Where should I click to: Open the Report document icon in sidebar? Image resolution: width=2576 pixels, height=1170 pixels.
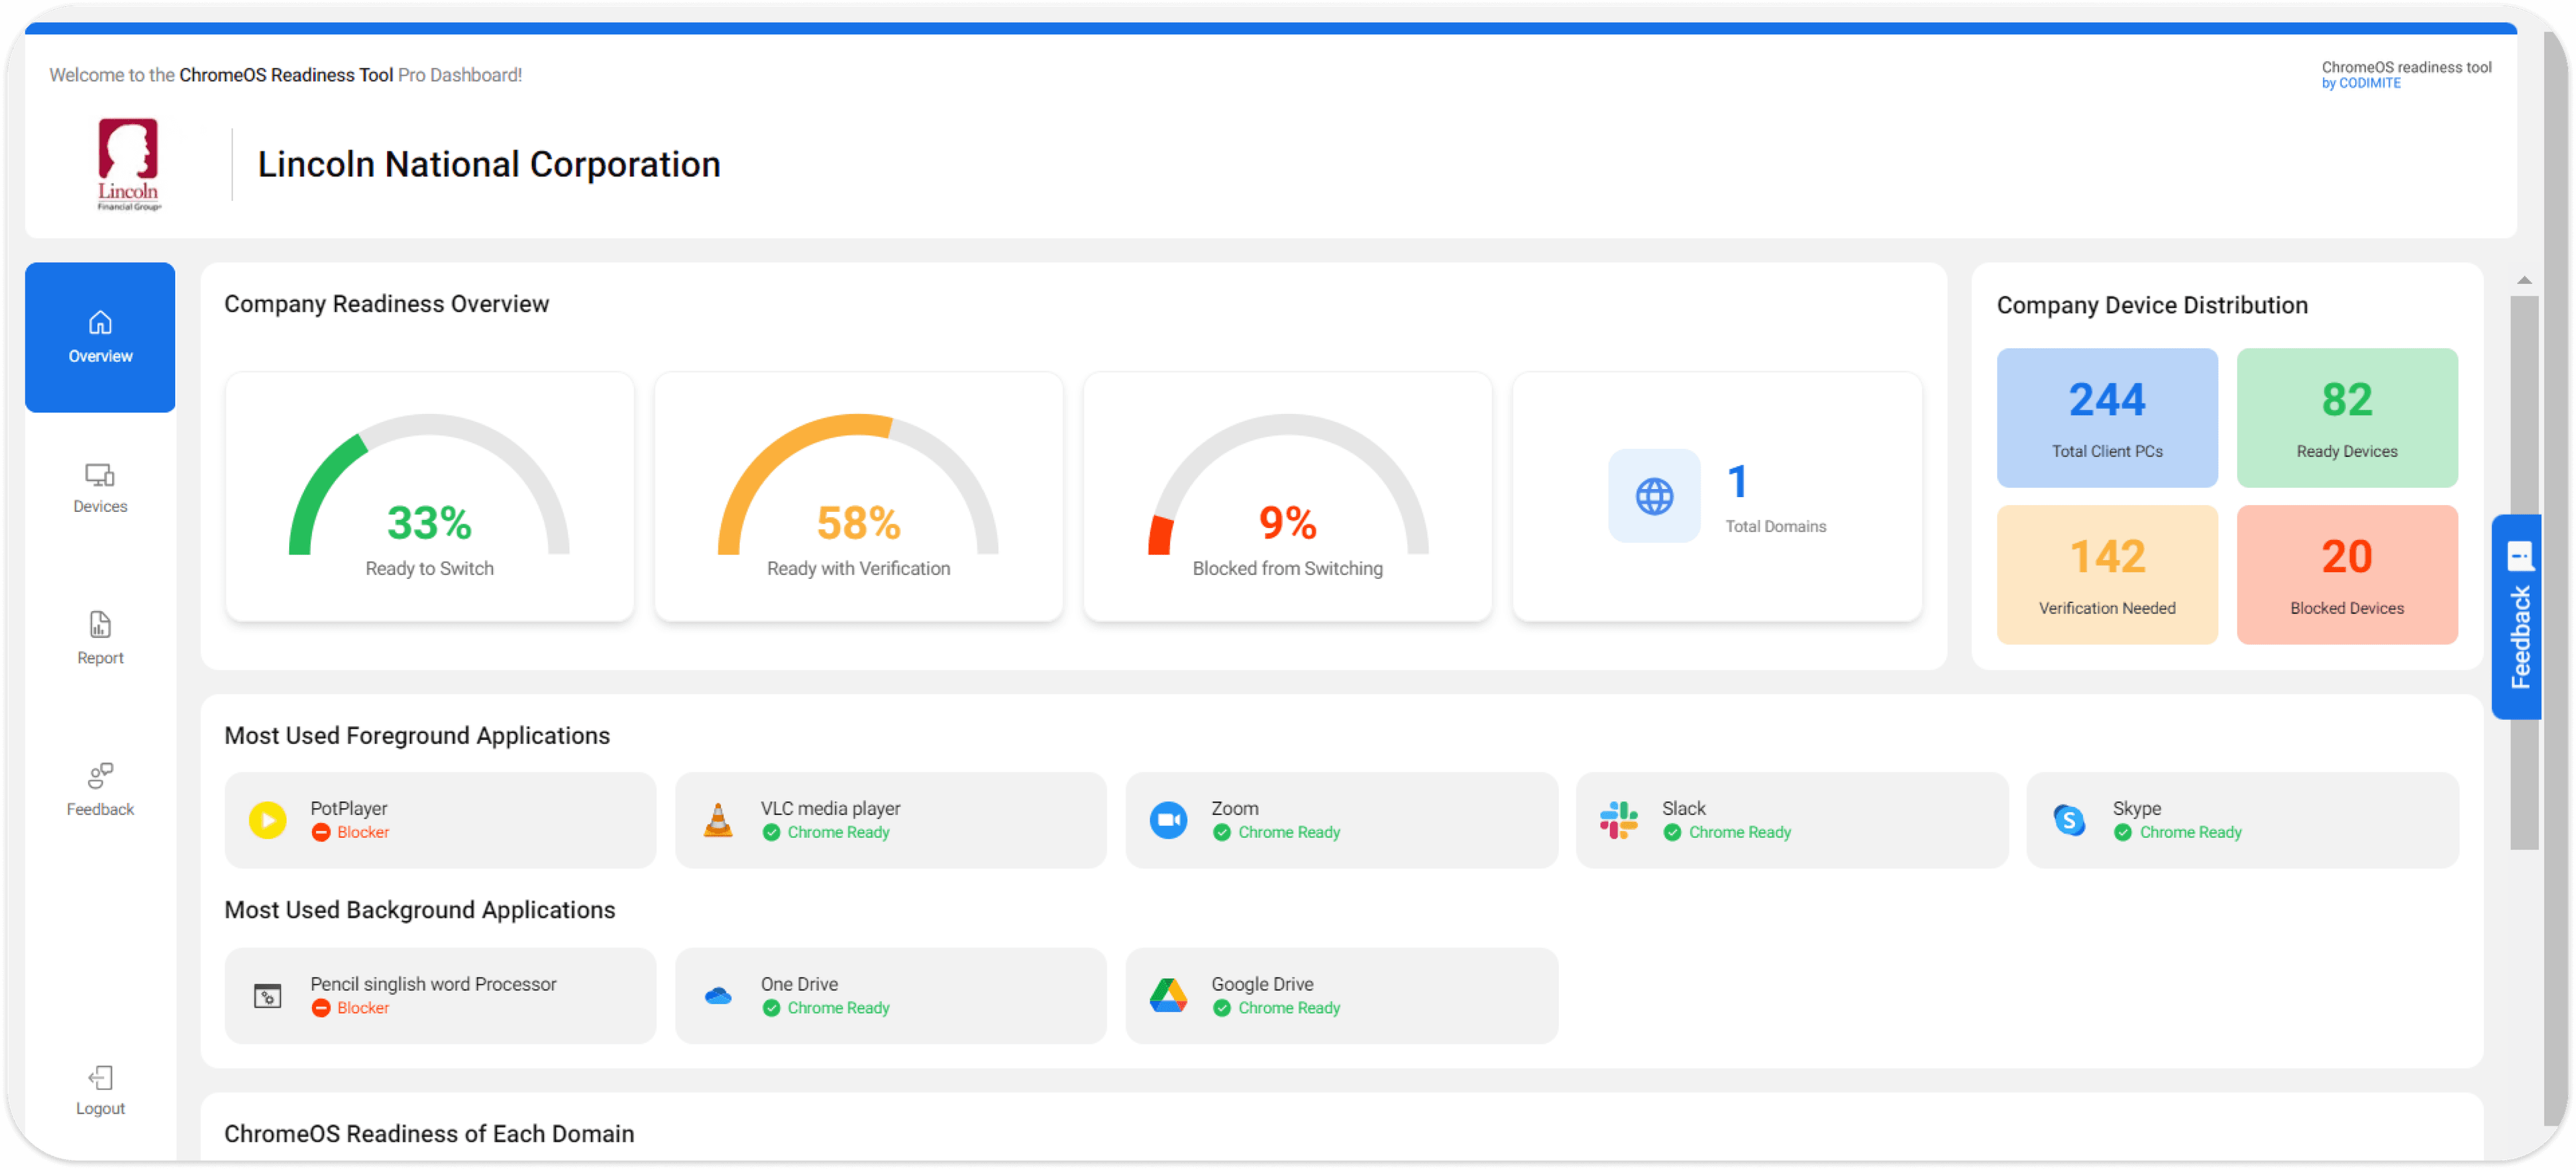[x=100, y=625]
